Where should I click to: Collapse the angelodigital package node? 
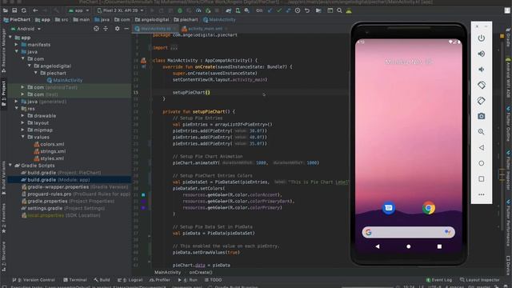tap(30, 66)
